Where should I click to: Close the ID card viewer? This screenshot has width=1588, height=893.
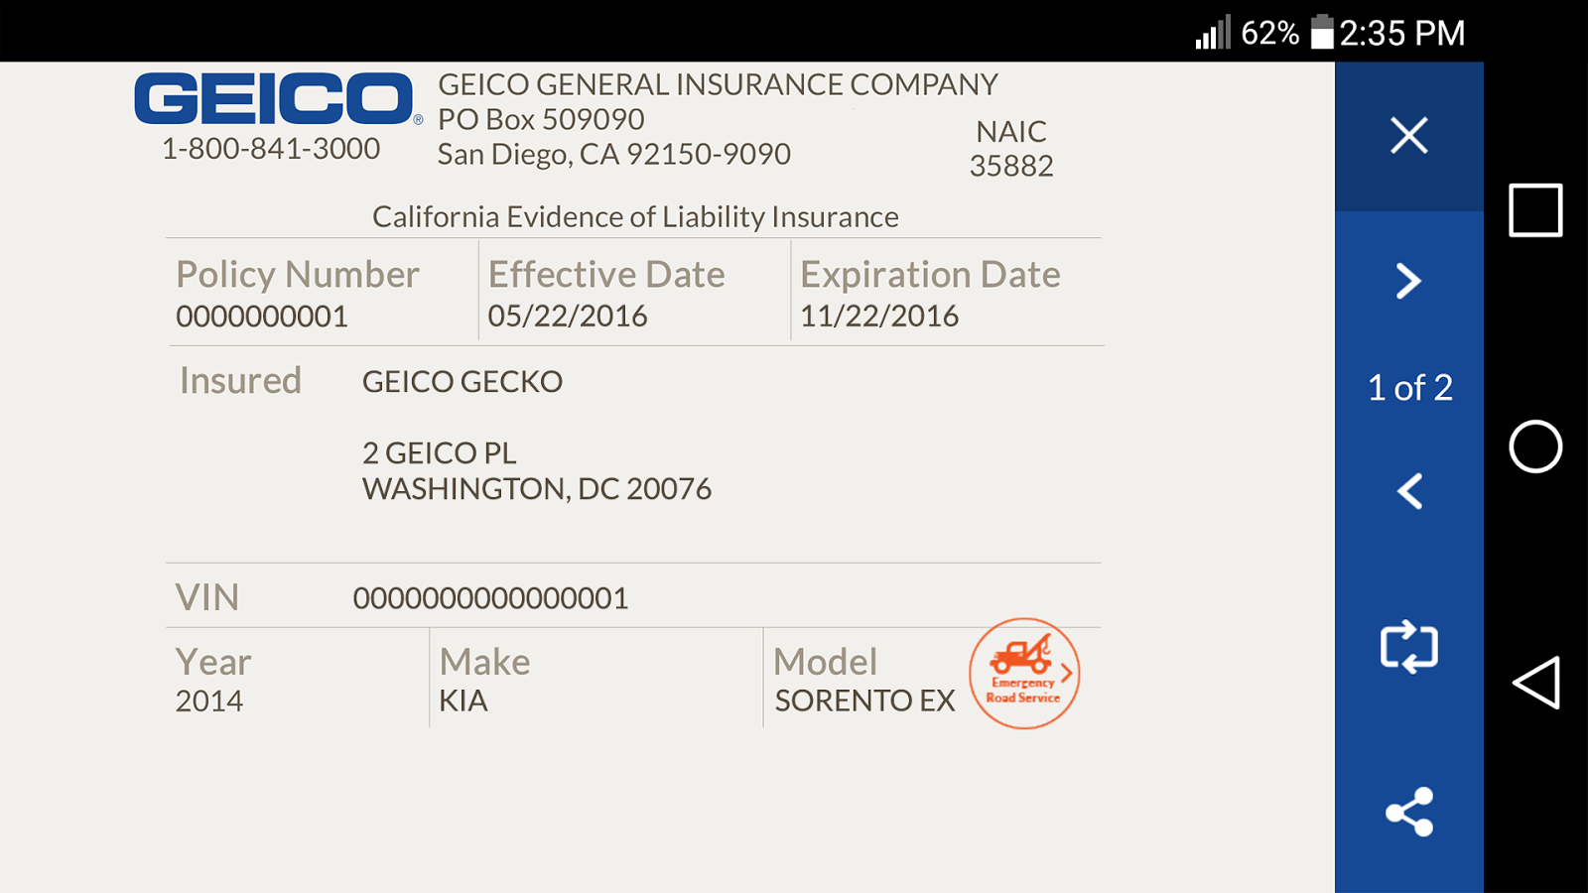pos(1408,136)
